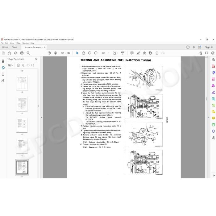Select the highlighter pen tool

point(138,53)
